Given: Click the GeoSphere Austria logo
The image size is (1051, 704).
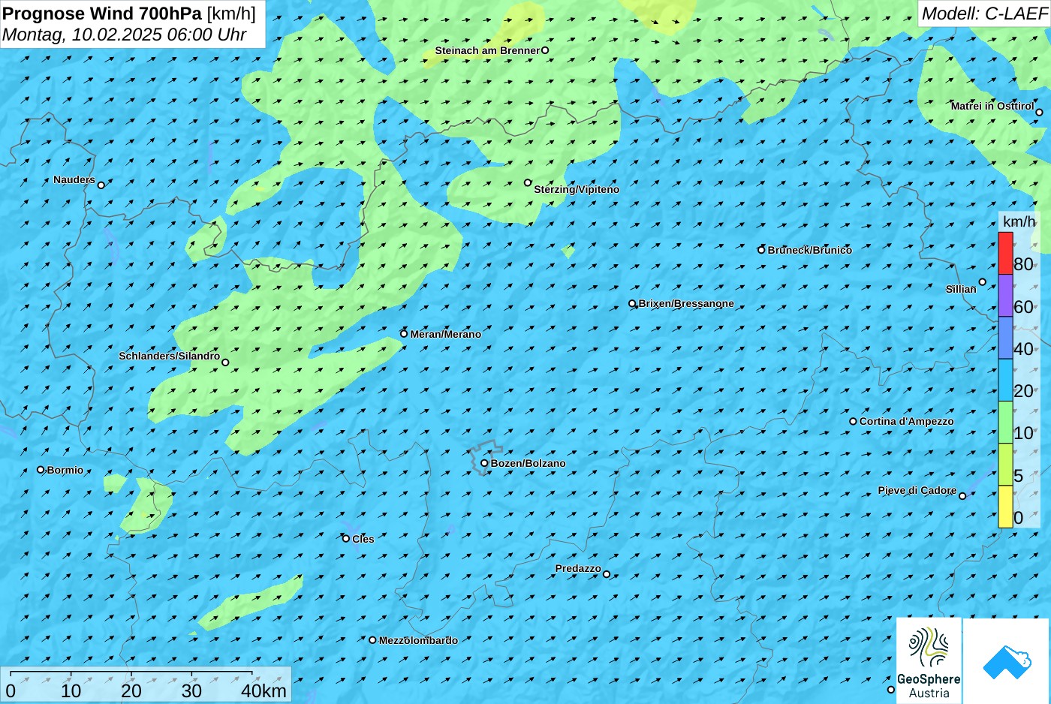Looking at the screenshot, I should point(929,660).
